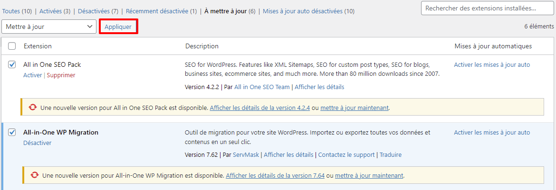Open Afficher les détails for All-in-One WP Migration

click(288, 154)
